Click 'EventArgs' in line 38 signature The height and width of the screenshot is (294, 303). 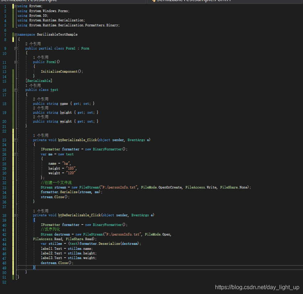(x=140, y=215)
